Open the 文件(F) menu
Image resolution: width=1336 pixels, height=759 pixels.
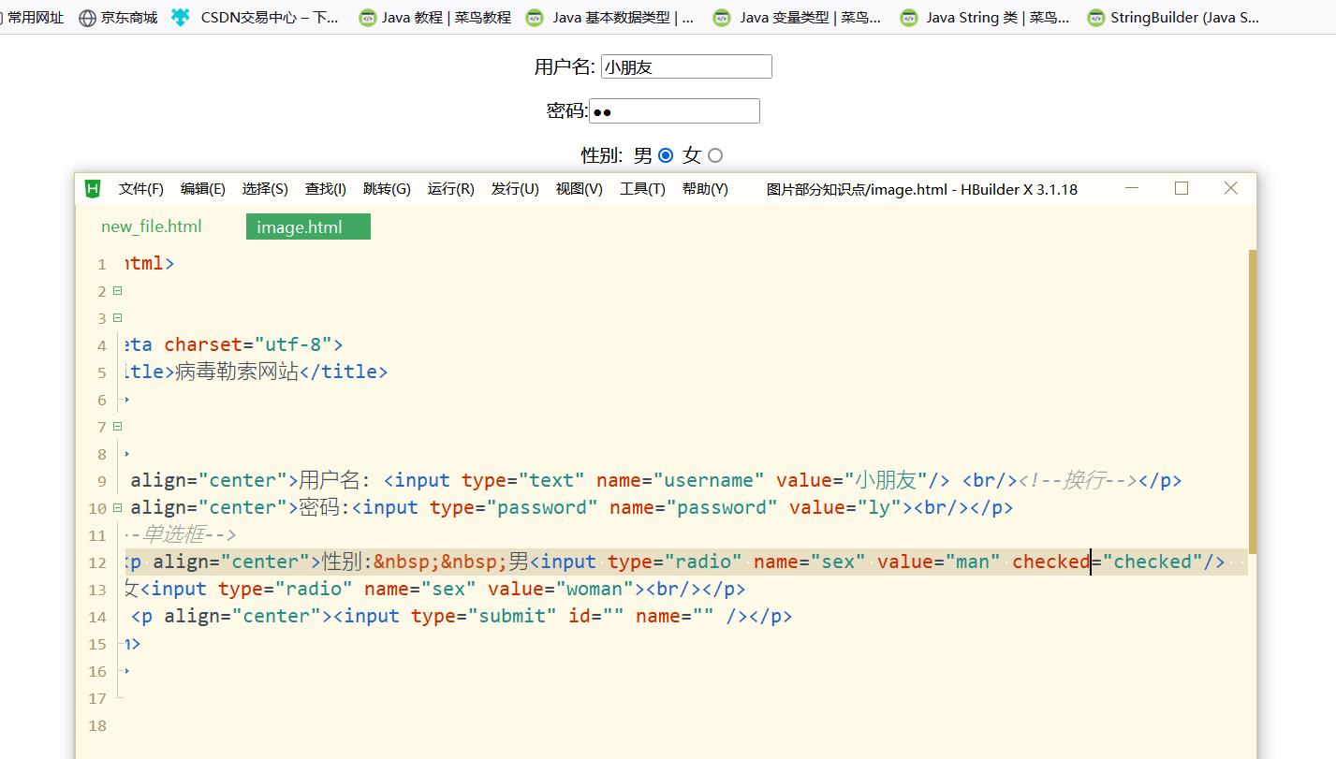(141, 189)
